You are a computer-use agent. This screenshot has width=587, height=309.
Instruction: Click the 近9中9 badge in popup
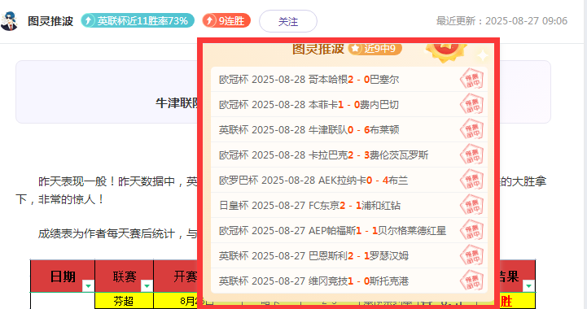[x=375, y=49]
